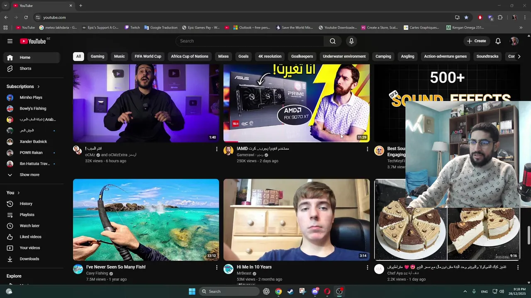Open the YouTube guide hamburger menu
Image resolution: width=531 pixels, height=298 pixels.
(10, 41)
